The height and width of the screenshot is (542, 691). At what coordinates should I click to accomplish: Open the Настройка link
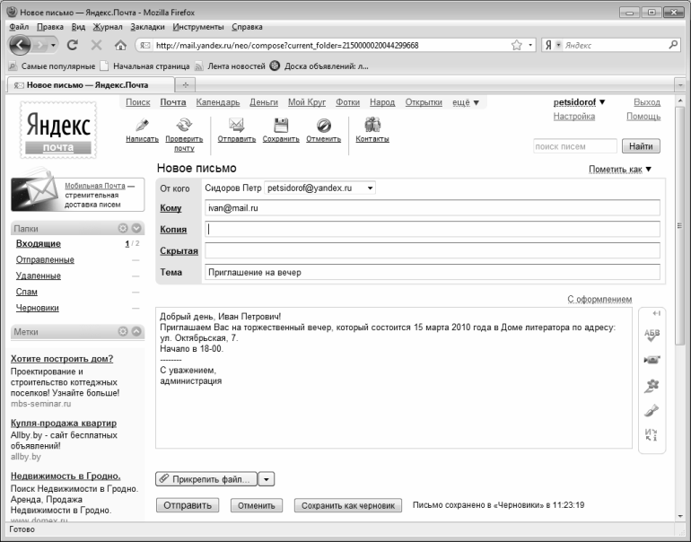[x=574, y=117]
